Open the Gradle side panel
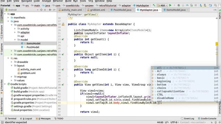221x124 pixels. (x=220, y=14)
